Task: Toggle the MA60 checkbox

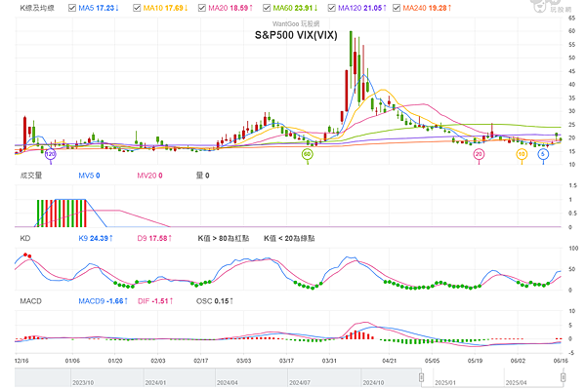Action: point(267,8)
